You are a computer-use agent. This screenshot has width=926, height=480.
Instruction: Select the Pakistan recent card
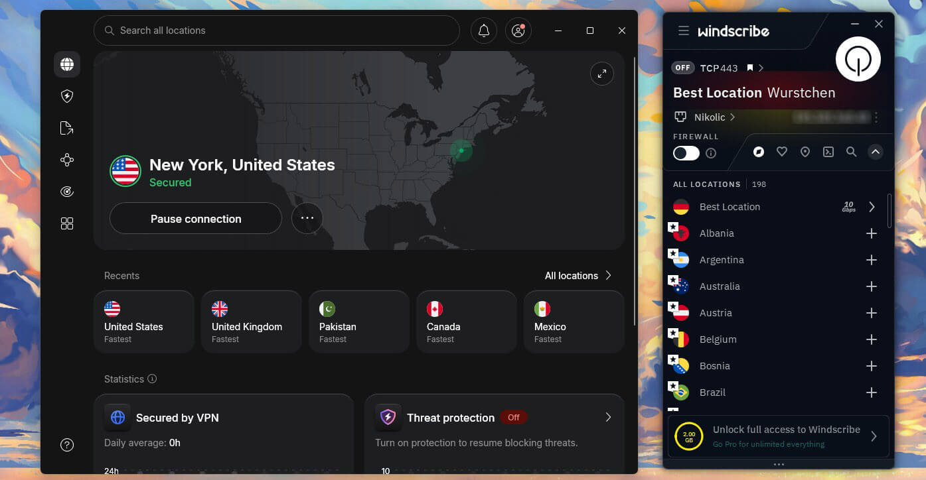(x=359, y=322)
